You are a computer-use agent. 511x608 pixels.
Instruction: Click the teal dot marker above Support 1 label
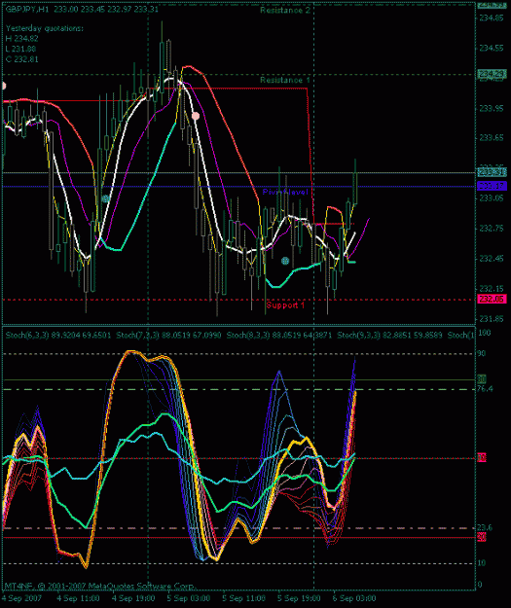[285, 261]
